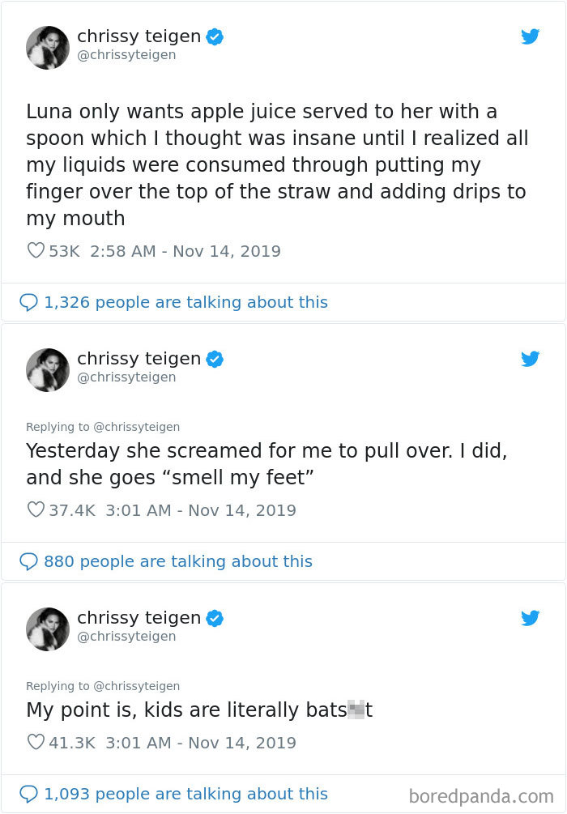The width and height of the screenshot is (567, 814).
Task: Click the Twitter bird icon on the last tweet
Action: tap(531, 618)
